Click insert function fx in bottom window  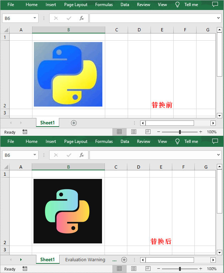coord(82,155)
